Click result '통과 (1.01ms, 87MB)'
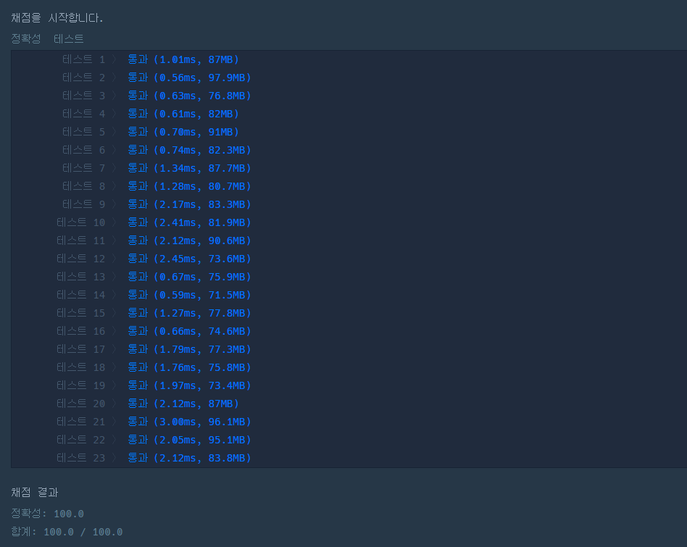 [183, 59]
